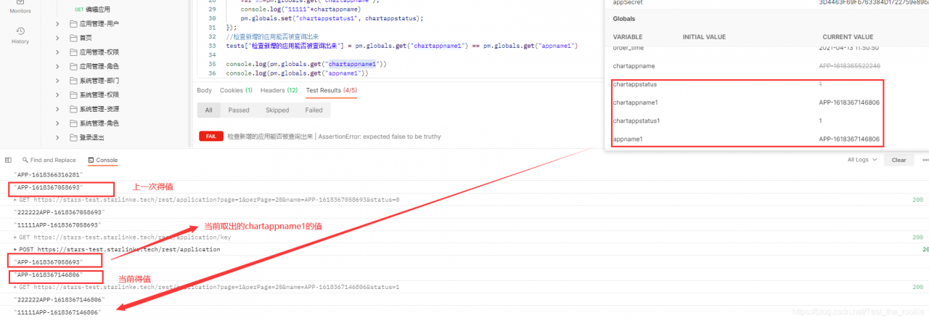Image resolution: width=929 pixels, height=321 pixels.
Task: Open the Monitors sidebar section
Action: pyautogui.click(x=20, y=8)
